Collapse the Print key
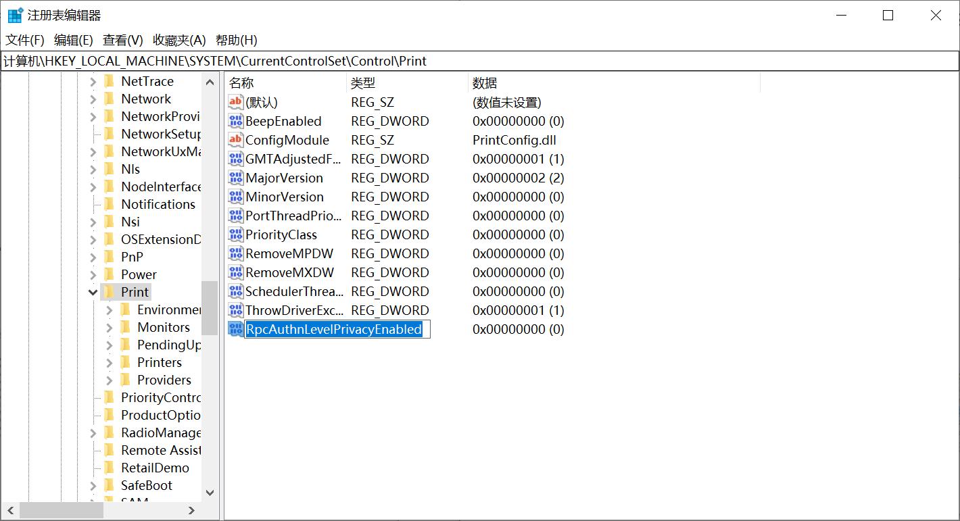The height and width of the screenshot is (521, 960). (x=93, y=291)
